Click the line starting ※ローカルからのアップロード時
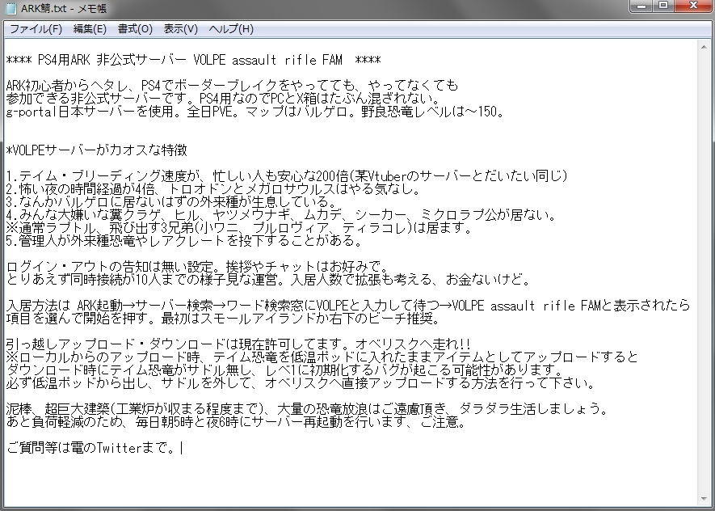 322,357
